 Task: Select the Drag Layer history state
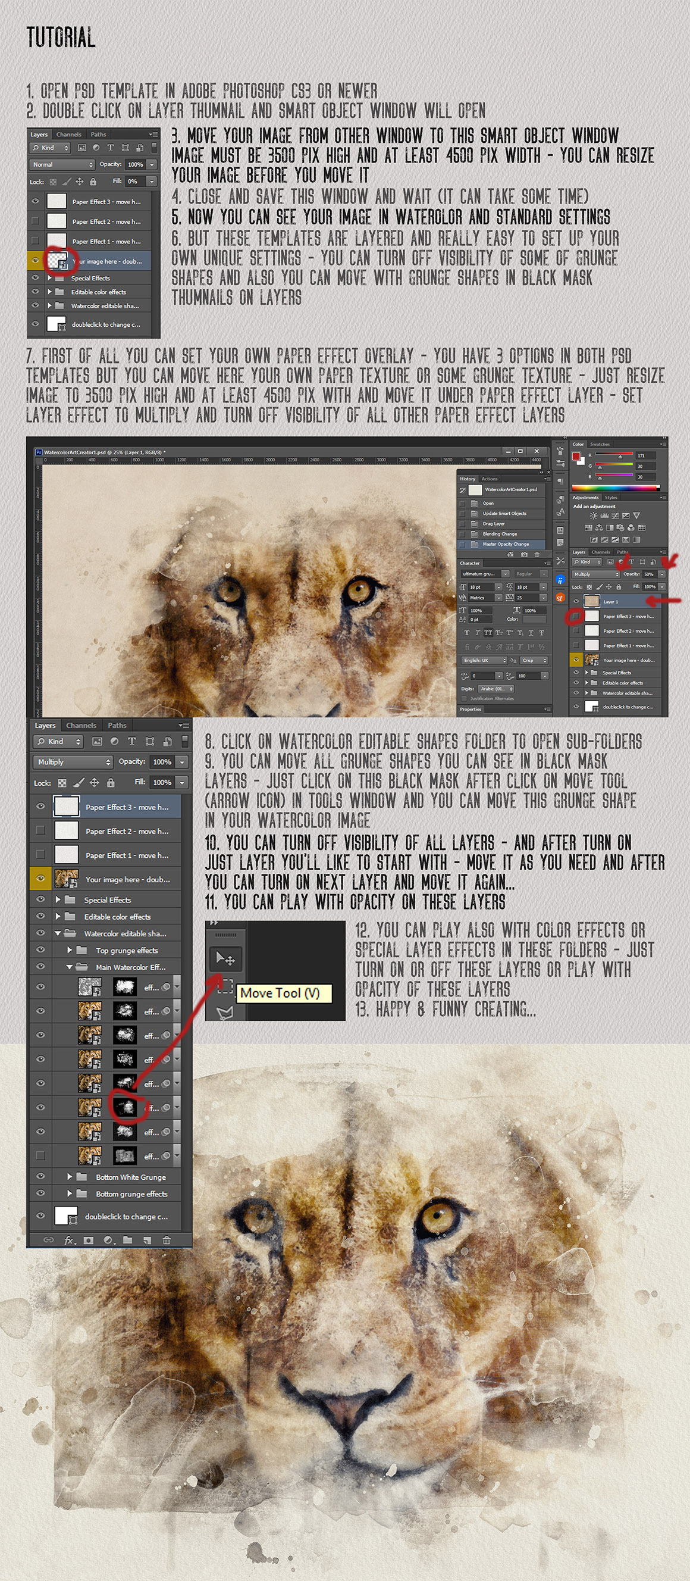click(x=494, y=523)
